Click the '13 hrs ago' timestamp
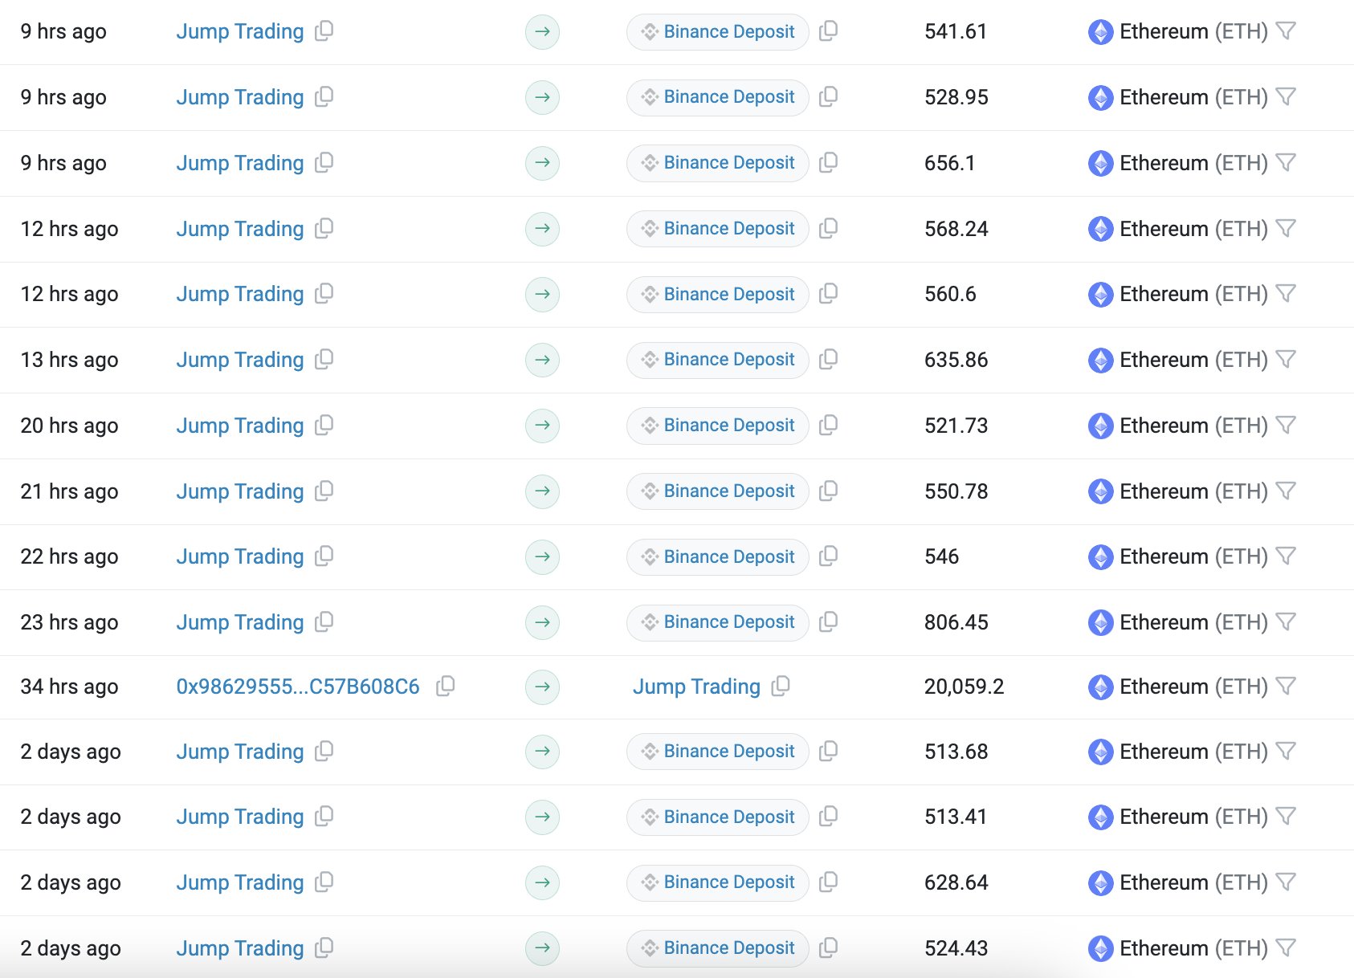The image size is (1354, 978). 70,360
